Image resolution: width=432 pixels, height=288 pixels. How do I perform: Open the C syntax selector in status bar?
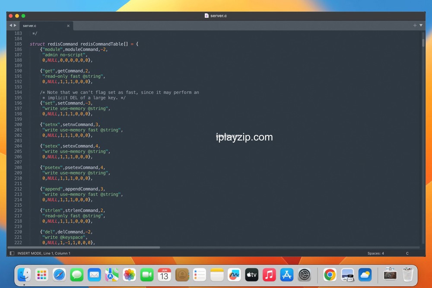click(x=407, y=253)
